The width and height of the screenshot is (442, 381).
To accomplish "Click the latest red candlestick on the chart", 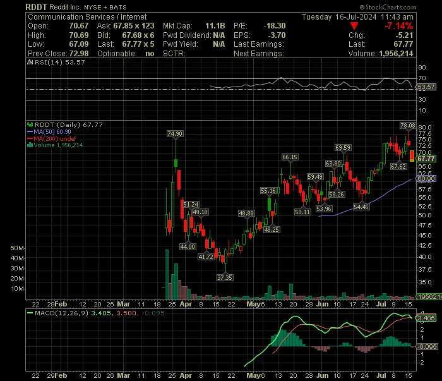I will tap(412, 155).
